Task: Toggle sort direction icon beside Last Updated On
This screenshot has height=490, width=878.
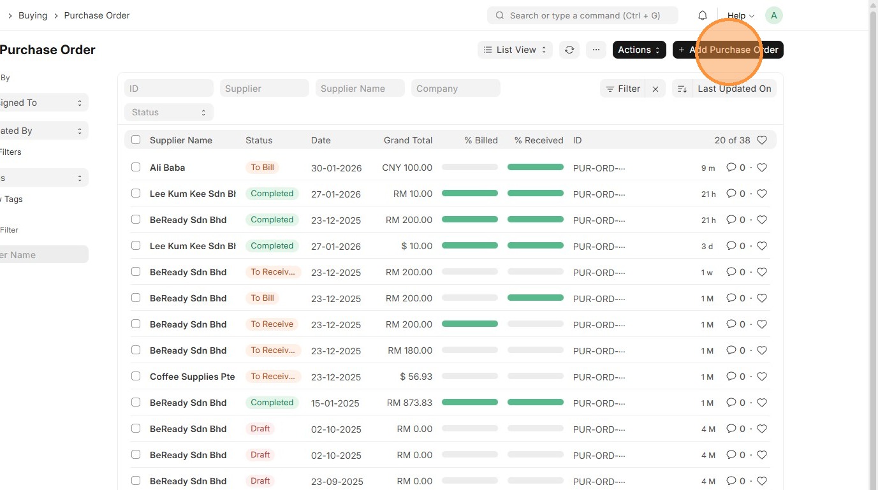Action: [682, 89]
